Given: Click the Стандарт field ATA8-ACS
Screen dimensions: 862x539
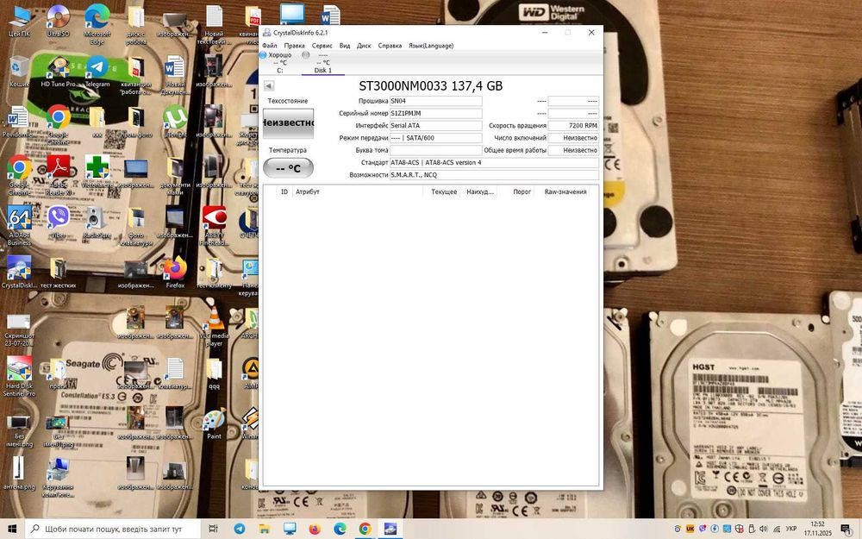Looking at the screenshot, I should 494,163.
